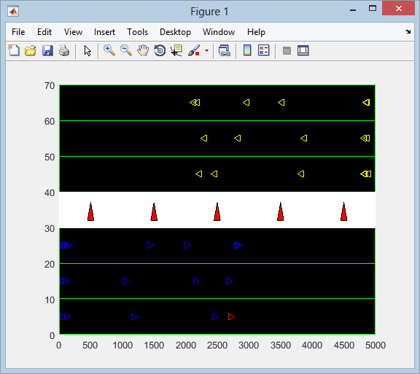Save the figure using the floppy icon

coord(47,50)
